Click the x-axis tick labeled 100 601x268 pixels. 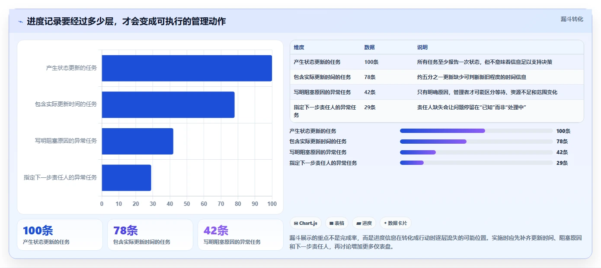pos(272,204)
